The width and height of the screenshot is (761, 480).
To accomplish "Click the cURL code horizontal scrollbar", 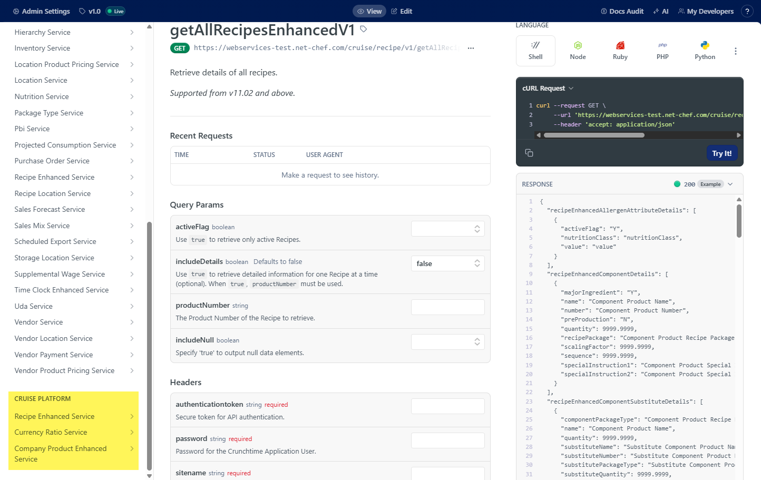I will tap(594, 135).
